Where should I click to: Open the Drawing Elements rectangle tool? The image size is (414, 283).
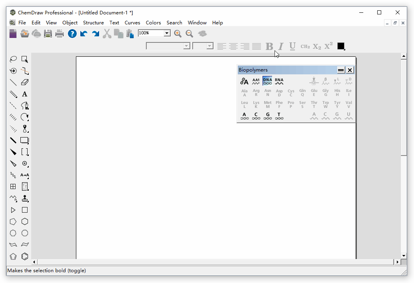click(x=24, y=140)
